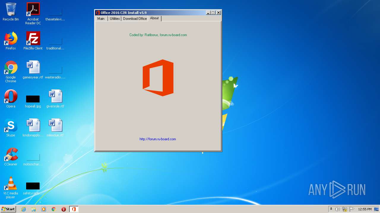Image resolution: width=380 pixels, height=213 pixels.
Task: Click the Office icon in the title bar
Action: pyautogui.click(x=98, y=13)
